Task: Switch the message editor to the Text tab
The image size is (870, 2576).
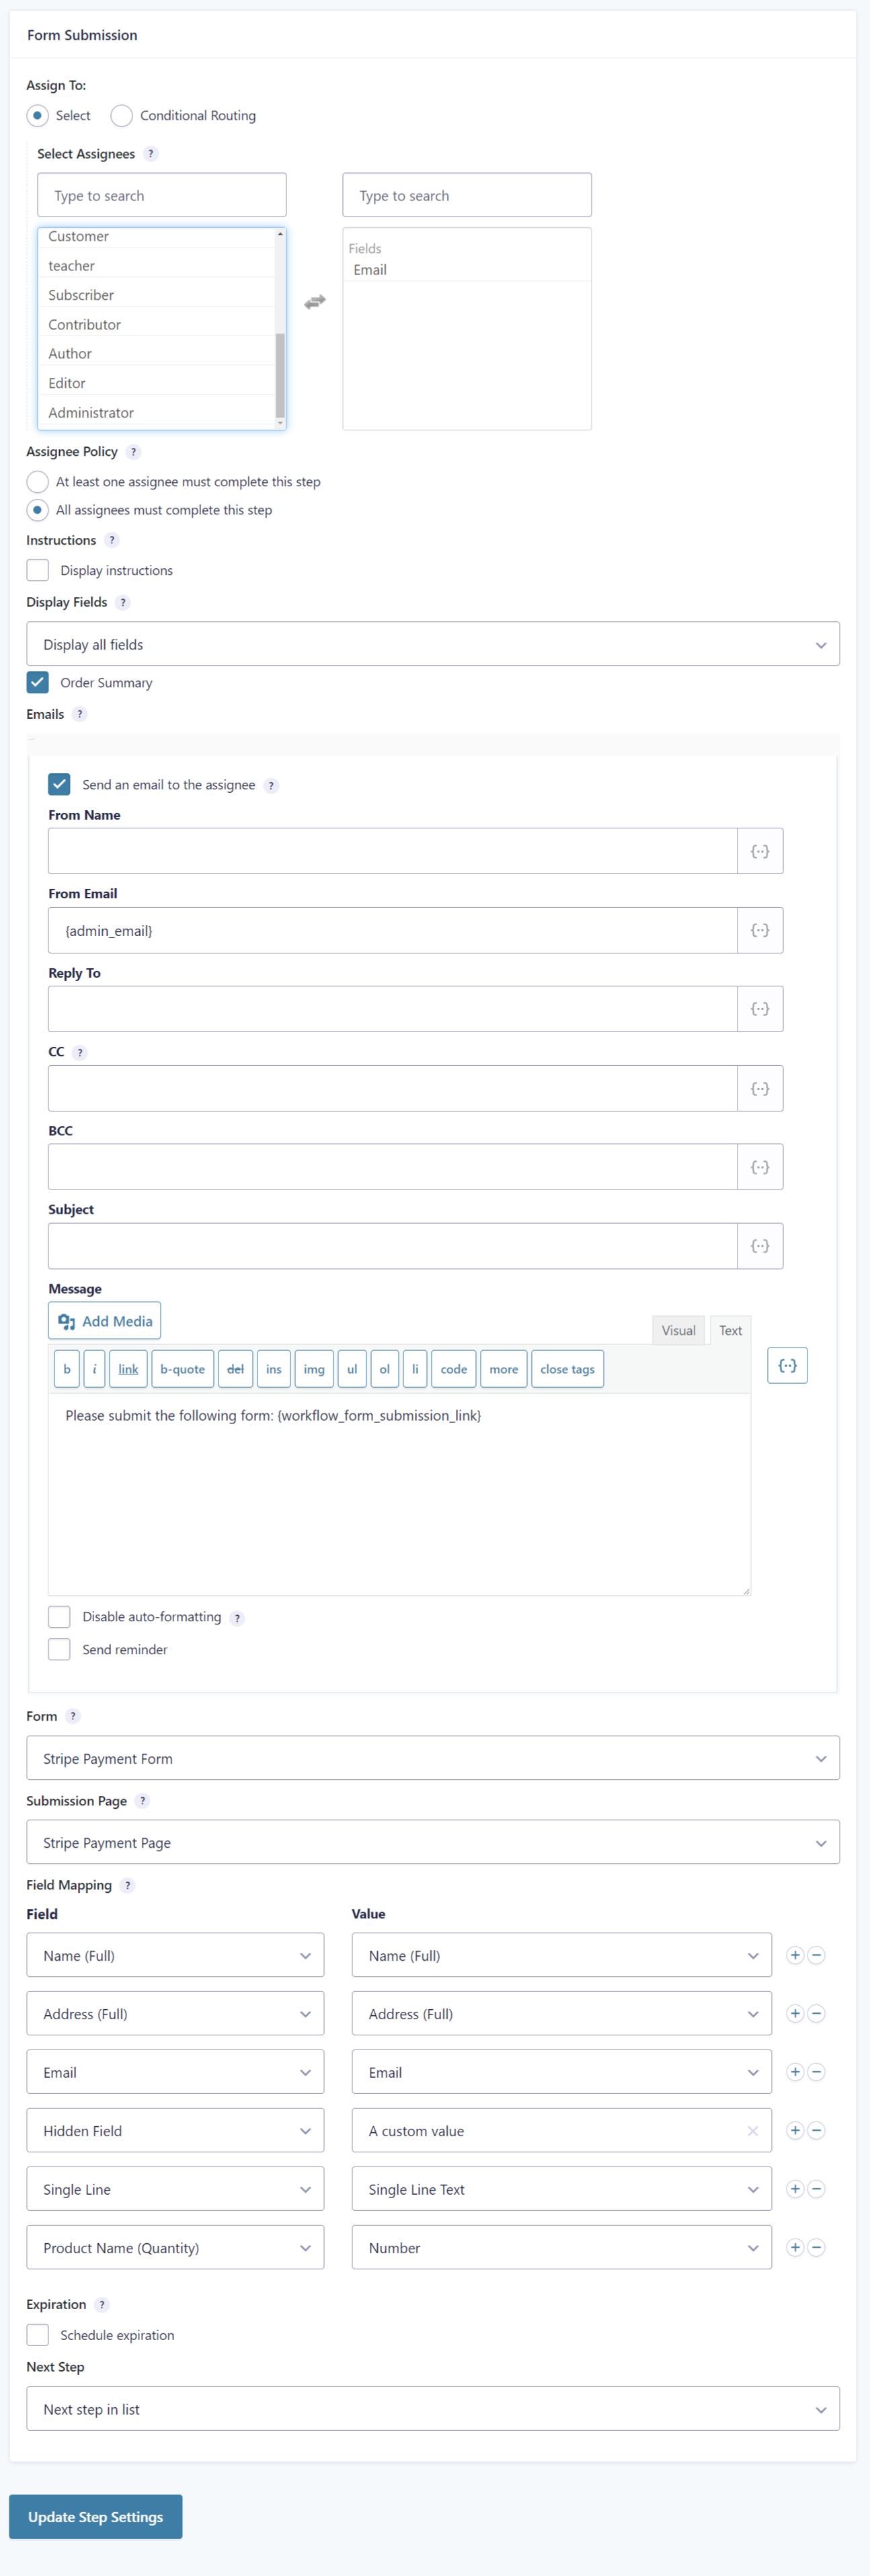Action: click(x=730, y=1330)
